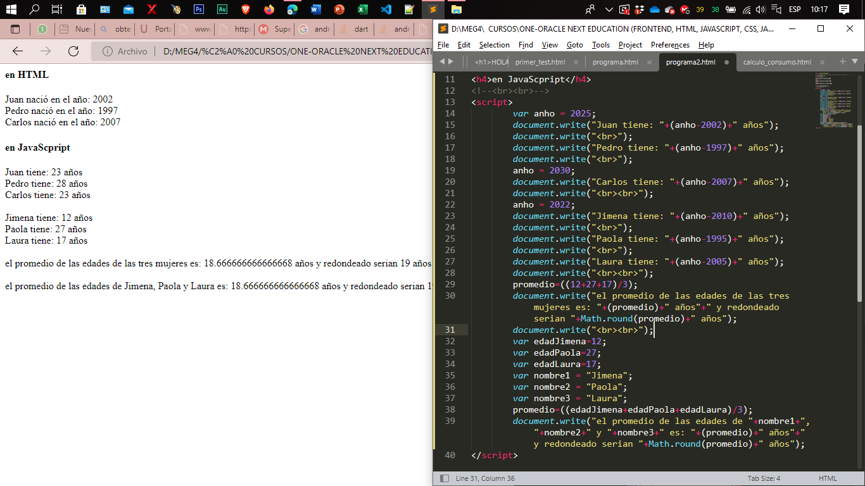Switch to the 'Porta' Edge tab
The width and height of the screenshot is (865, 486).
point(155,29)
